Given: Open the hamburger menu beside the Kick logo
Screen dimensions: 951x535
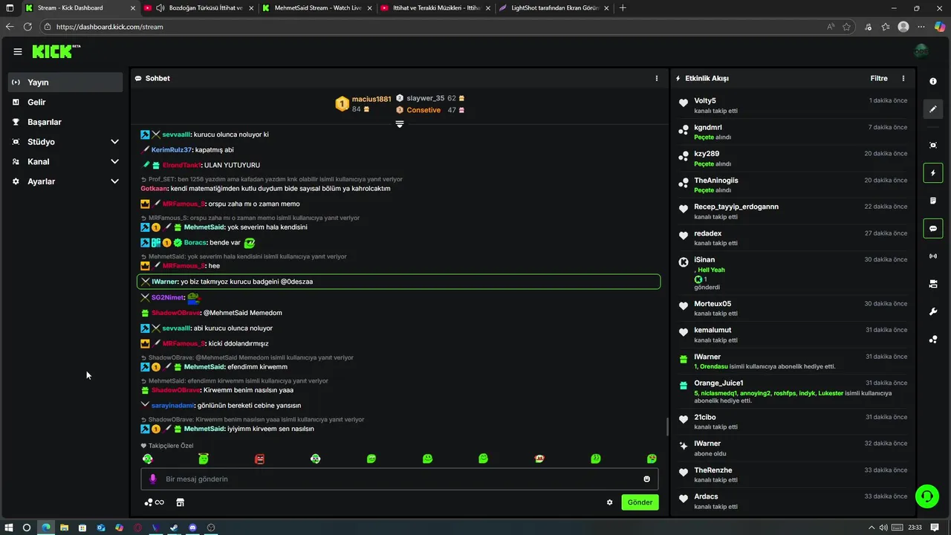Looking at the screenshot, I should click(x=17, y=51).
